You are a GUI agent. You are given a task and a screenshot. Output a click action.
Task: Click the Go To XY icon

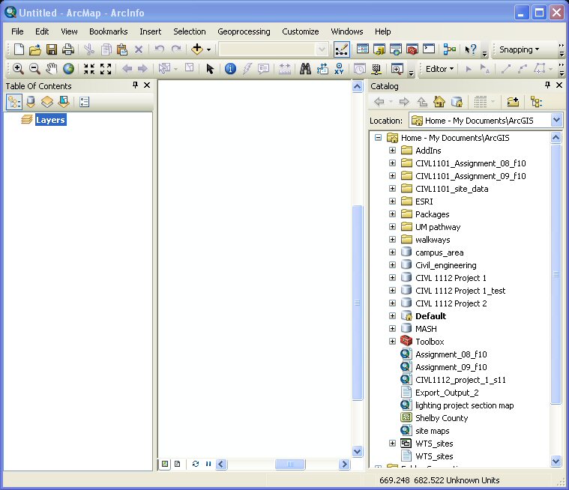pos(340,68)
